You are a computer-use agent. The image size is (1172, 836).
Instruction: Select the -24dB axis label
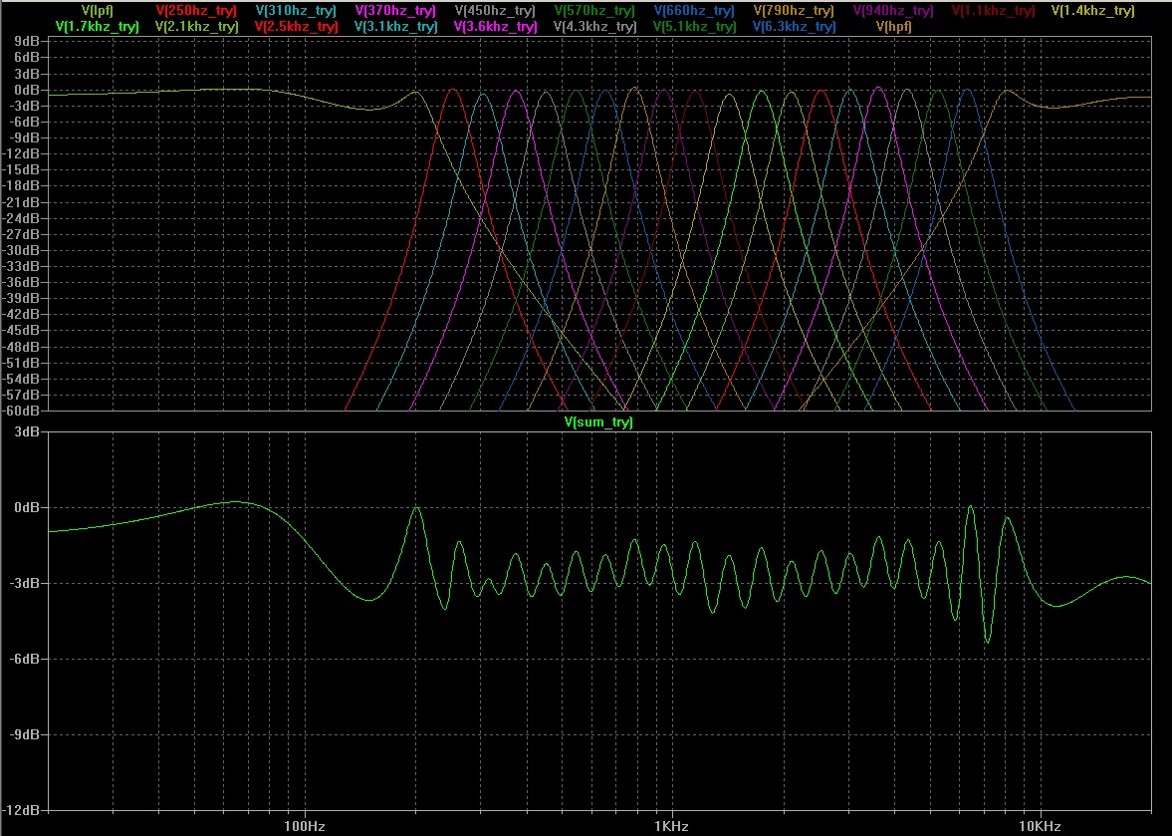[x=23, y=217]
